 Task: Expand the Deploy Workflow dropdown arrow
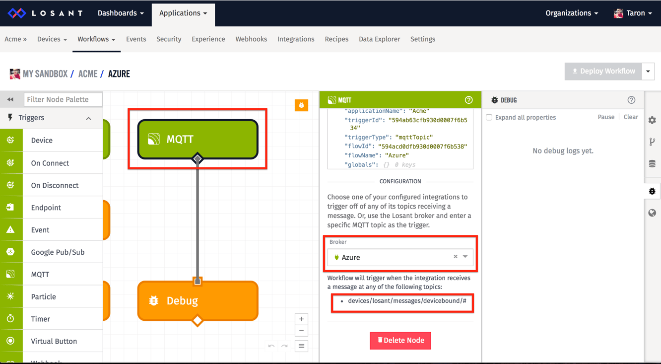tap(648, 71)
